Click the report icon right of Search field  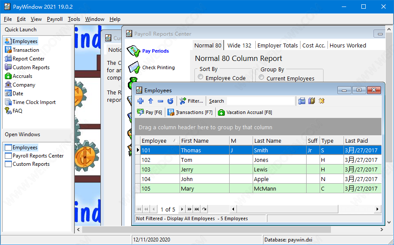[302, 101]
